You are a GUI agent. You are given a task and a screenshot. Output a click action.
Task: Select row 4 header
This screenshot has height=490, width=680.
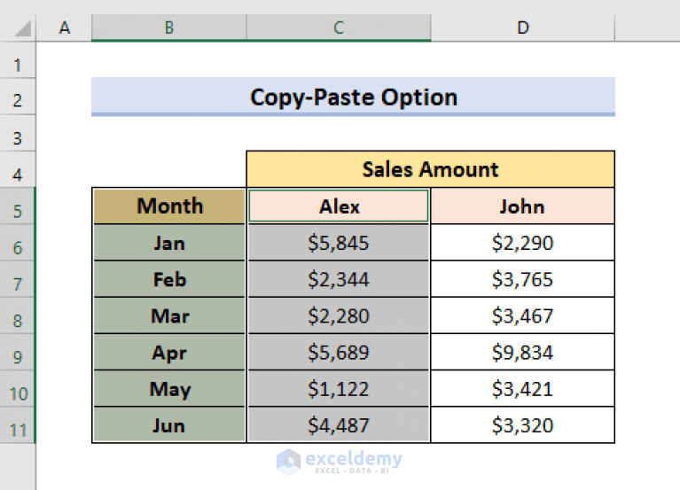tap(18, 175)
